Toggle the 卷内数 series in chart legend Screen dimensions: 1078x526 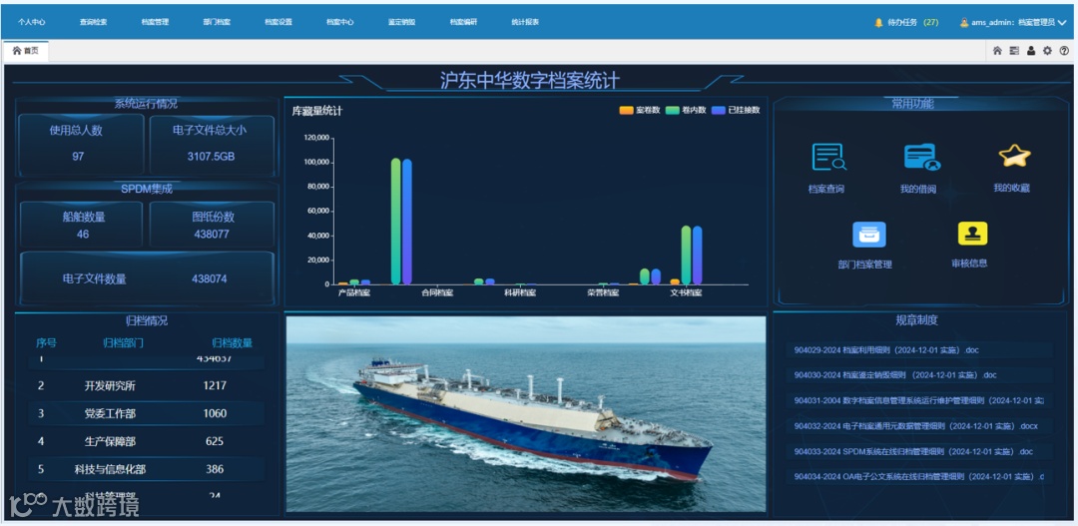[x=686, y=110]
